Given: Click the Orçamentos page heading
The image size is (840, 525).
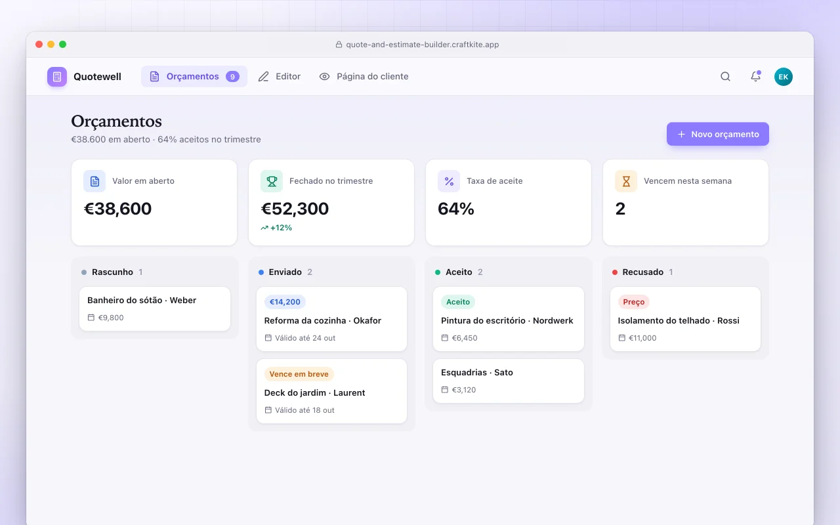Looking at the screenshot, I should point(116,121).
